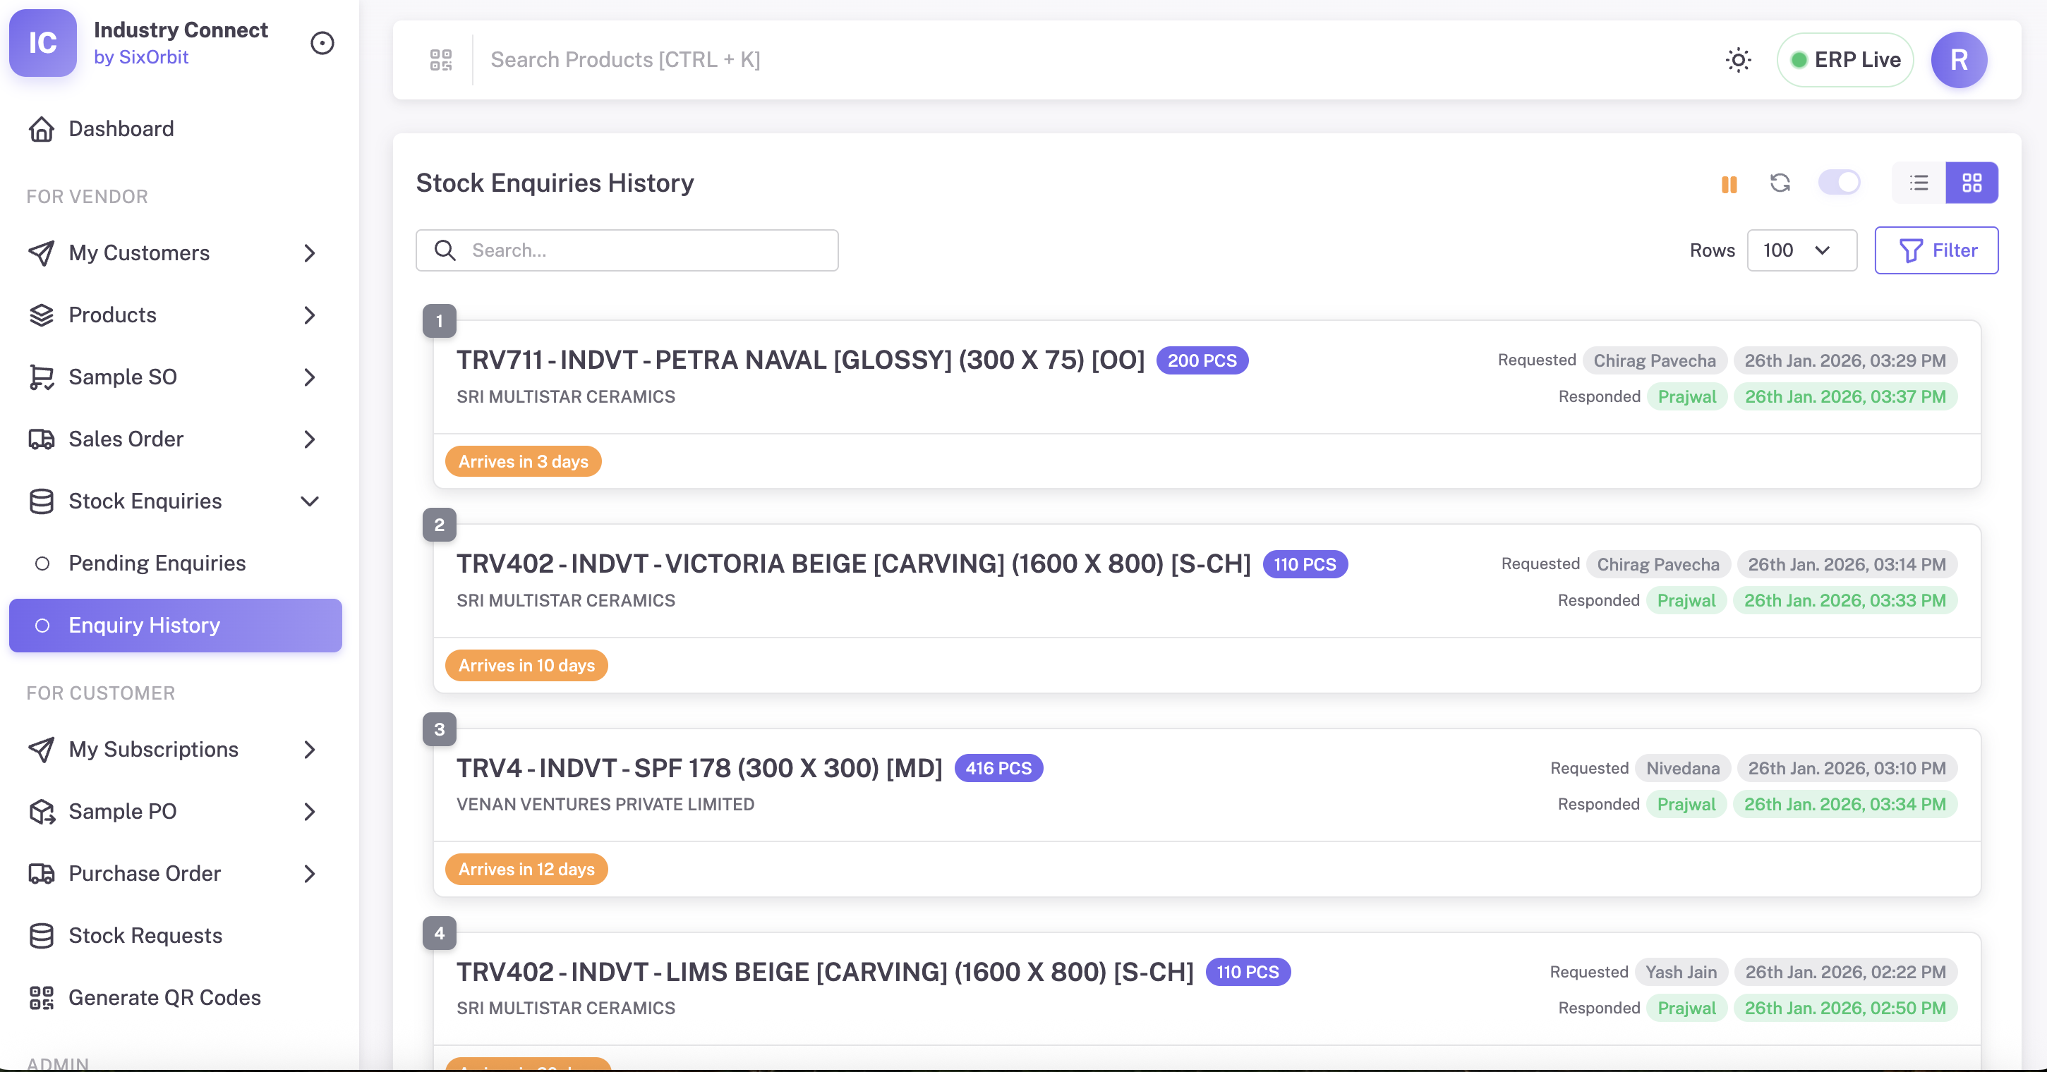
Task: Toggle light/dark theme with the sun icon
Action: 1739,59
